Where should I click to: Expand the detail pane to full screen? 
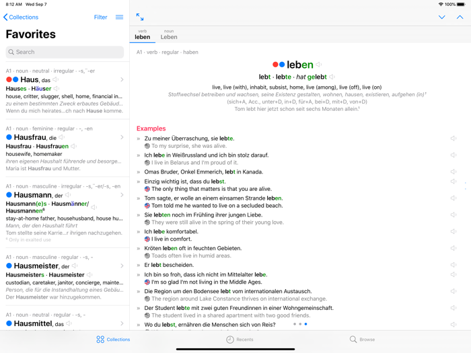(x=140, y=17)
